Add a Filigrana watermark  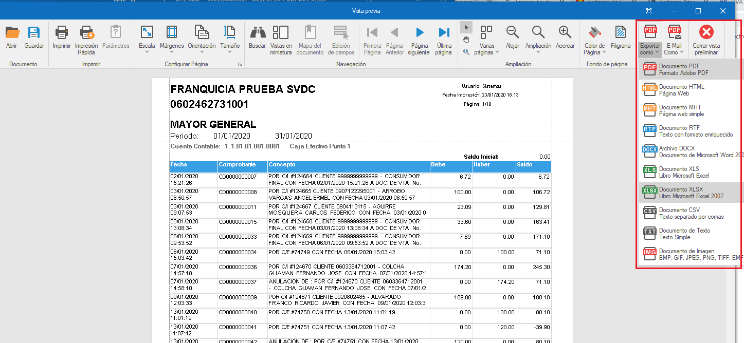(x=620, y=38)
